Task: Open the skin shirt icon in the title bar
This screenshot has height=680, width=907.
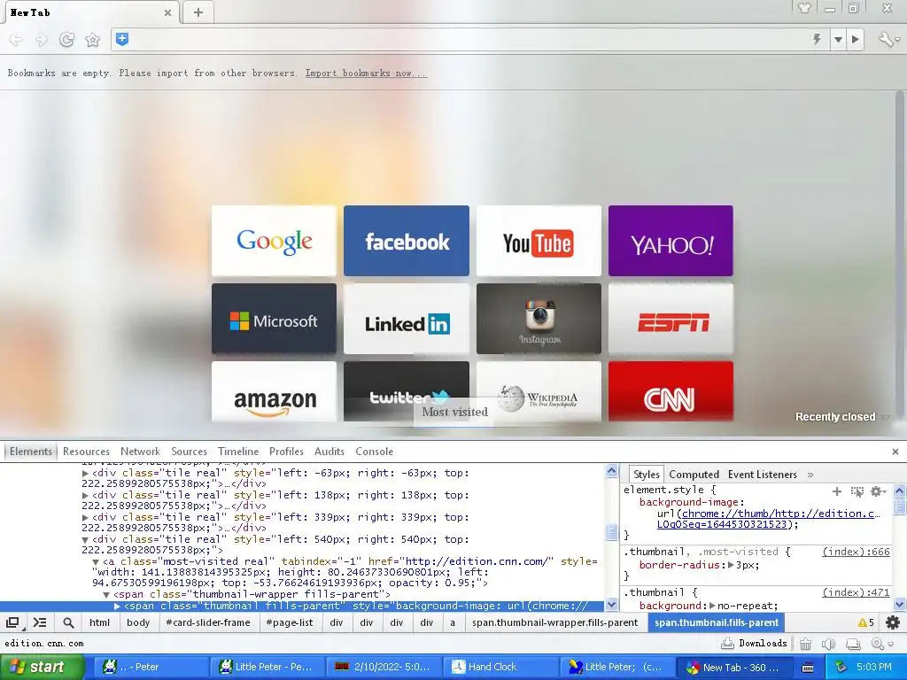Action: pyautogui.click(x=804, y=7)
